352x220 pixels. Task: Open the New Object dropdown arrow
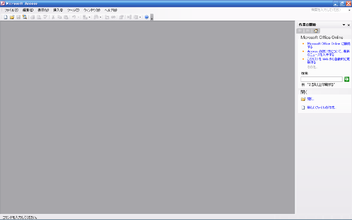point(140,17)
